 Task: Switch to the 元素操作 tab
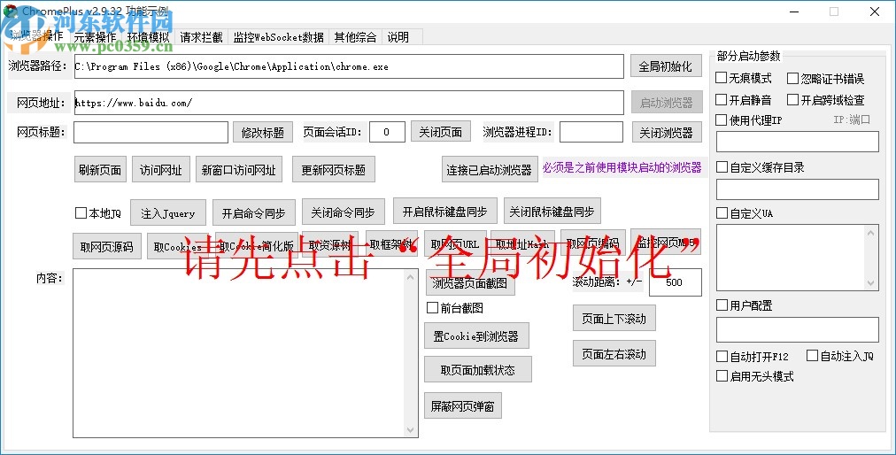[95, 37]
